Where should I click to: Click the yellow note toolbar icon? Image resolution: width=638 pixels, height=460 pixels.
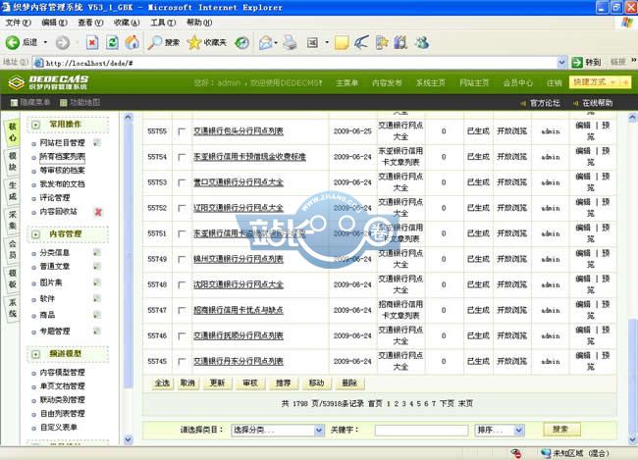[342, 42]
